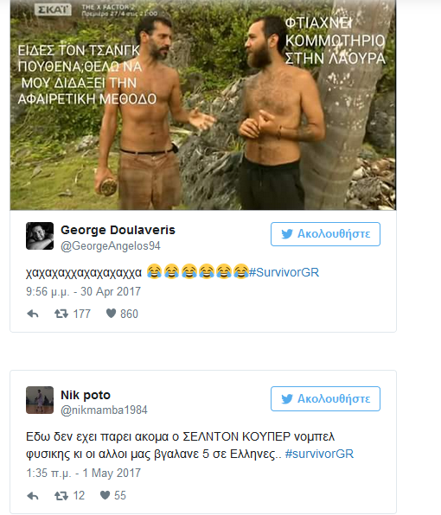The width and height of the screenshot is (441, 515).
Task: Follow George Doulaveris with the Ακολουθήστε button
Action: coord(325,234)
